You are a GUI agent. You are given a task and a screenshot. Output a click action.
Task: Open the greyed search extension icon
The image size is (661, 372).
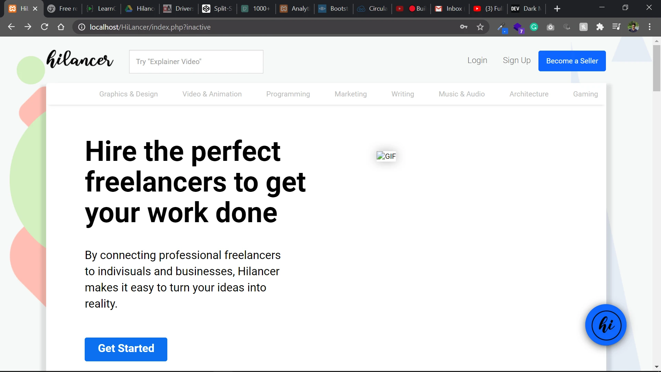tap(567, 27)
